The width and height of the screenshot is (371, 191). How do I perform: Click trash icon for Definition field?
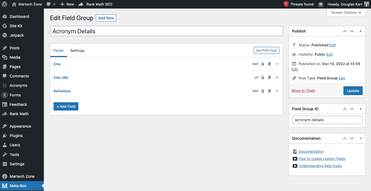(x=263, y=91)
